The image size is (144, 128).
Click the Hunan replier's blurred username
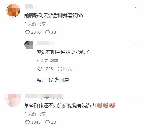(45, 43)
